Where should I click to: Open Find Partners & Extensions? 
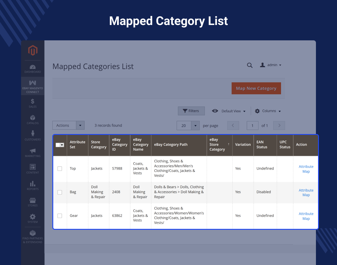(33, 237)
